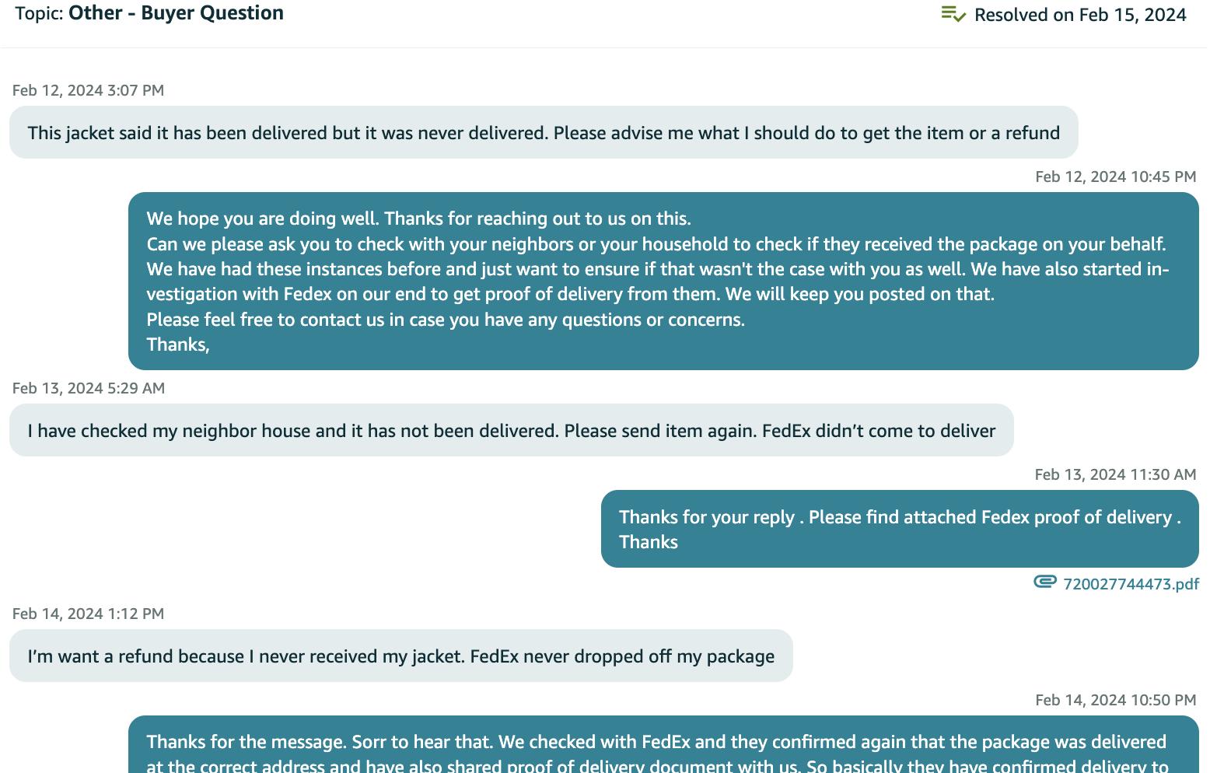This screenshot has height=773, width=1210.
Task: Select the buyer refund request message
Action: click(401, 656)
